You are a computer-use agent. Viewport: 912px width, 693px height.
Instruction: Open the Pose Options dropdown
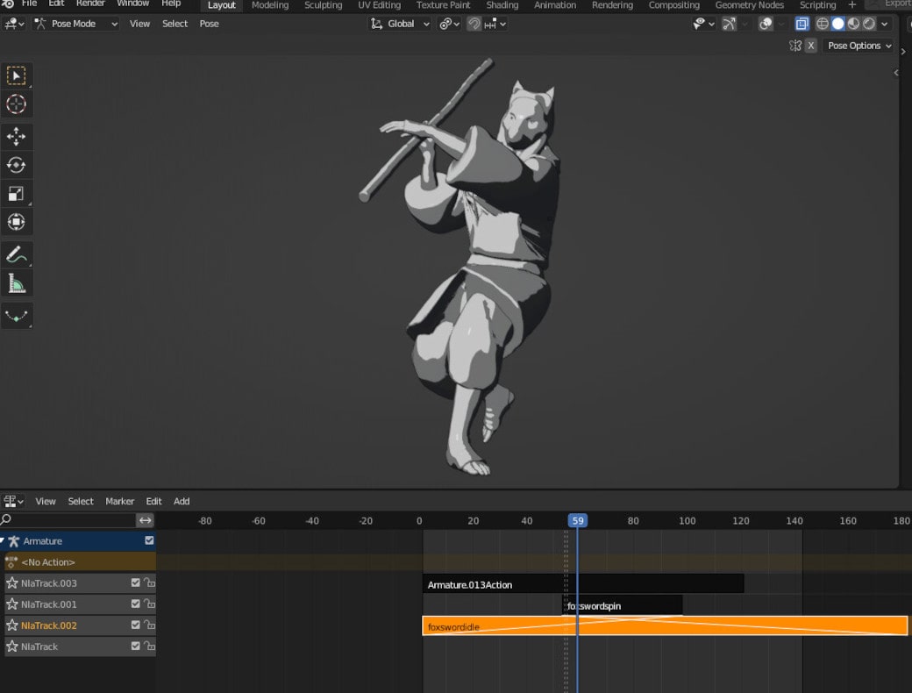coord(858,46)
